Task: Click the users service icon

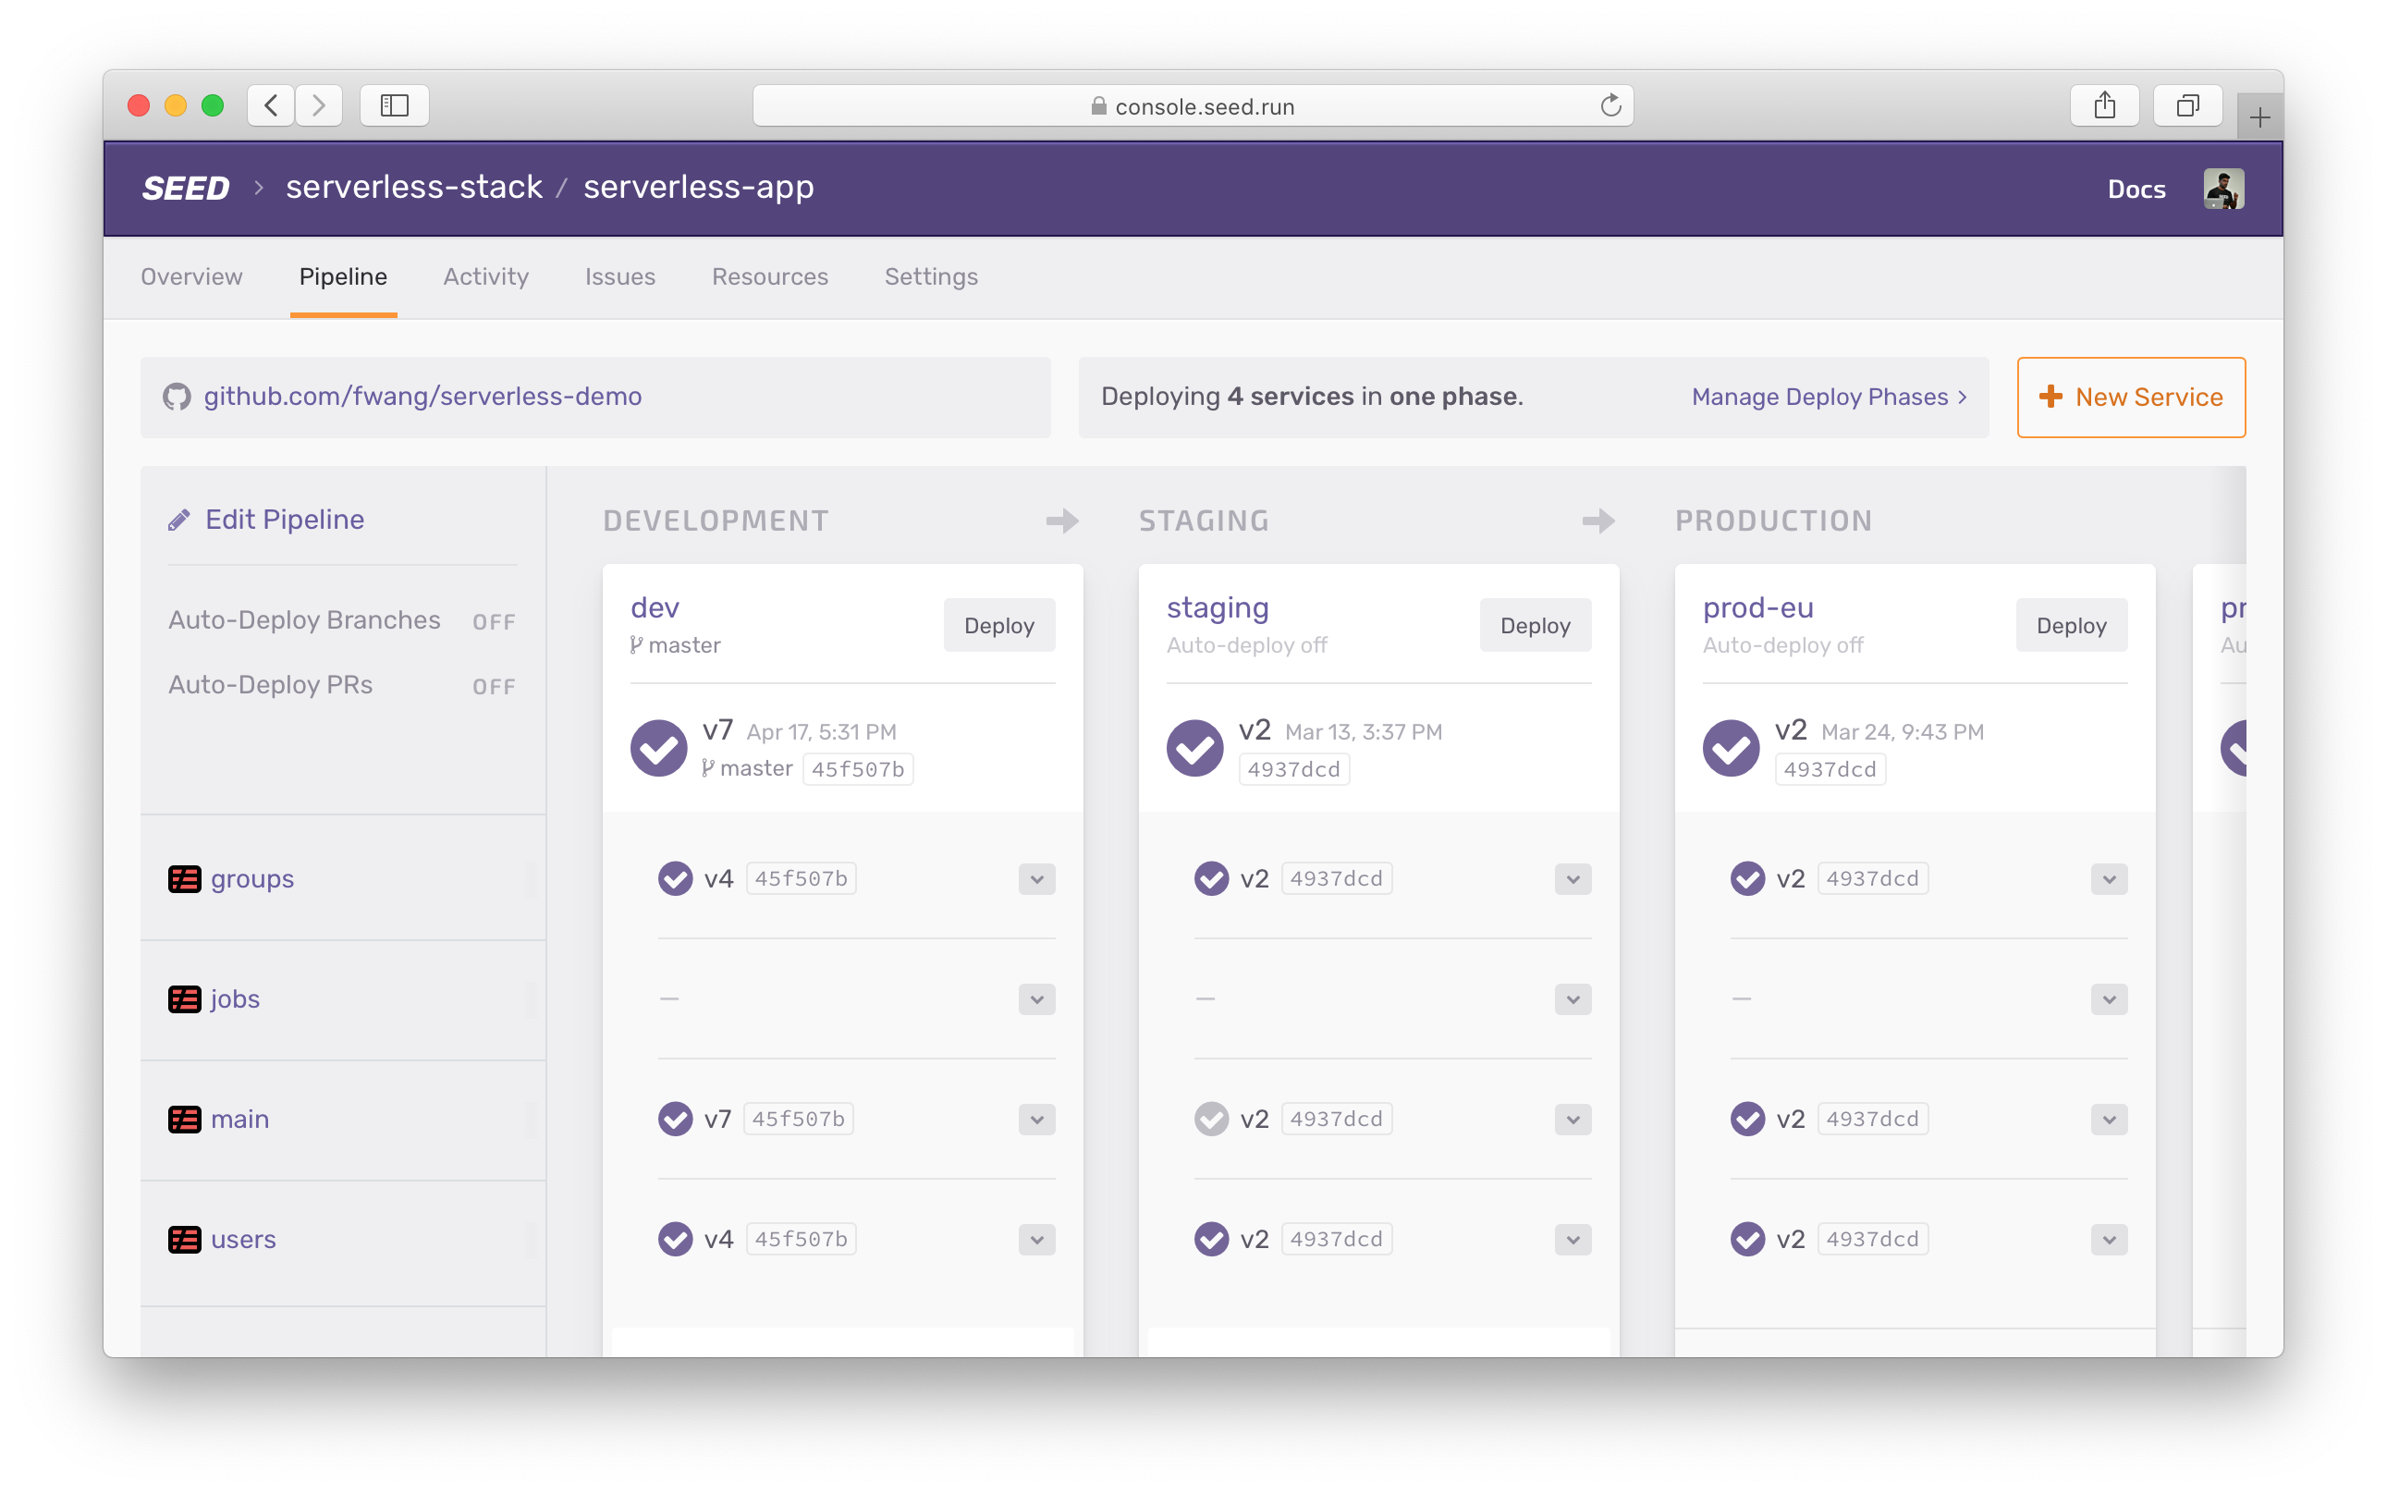Action: pyautogui.click(x=184, y=1239)
